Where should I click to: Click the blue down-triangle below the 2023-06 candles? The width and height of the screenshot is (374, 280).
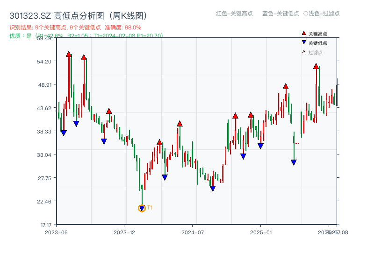pyautogui.click(x=64, y=132)
